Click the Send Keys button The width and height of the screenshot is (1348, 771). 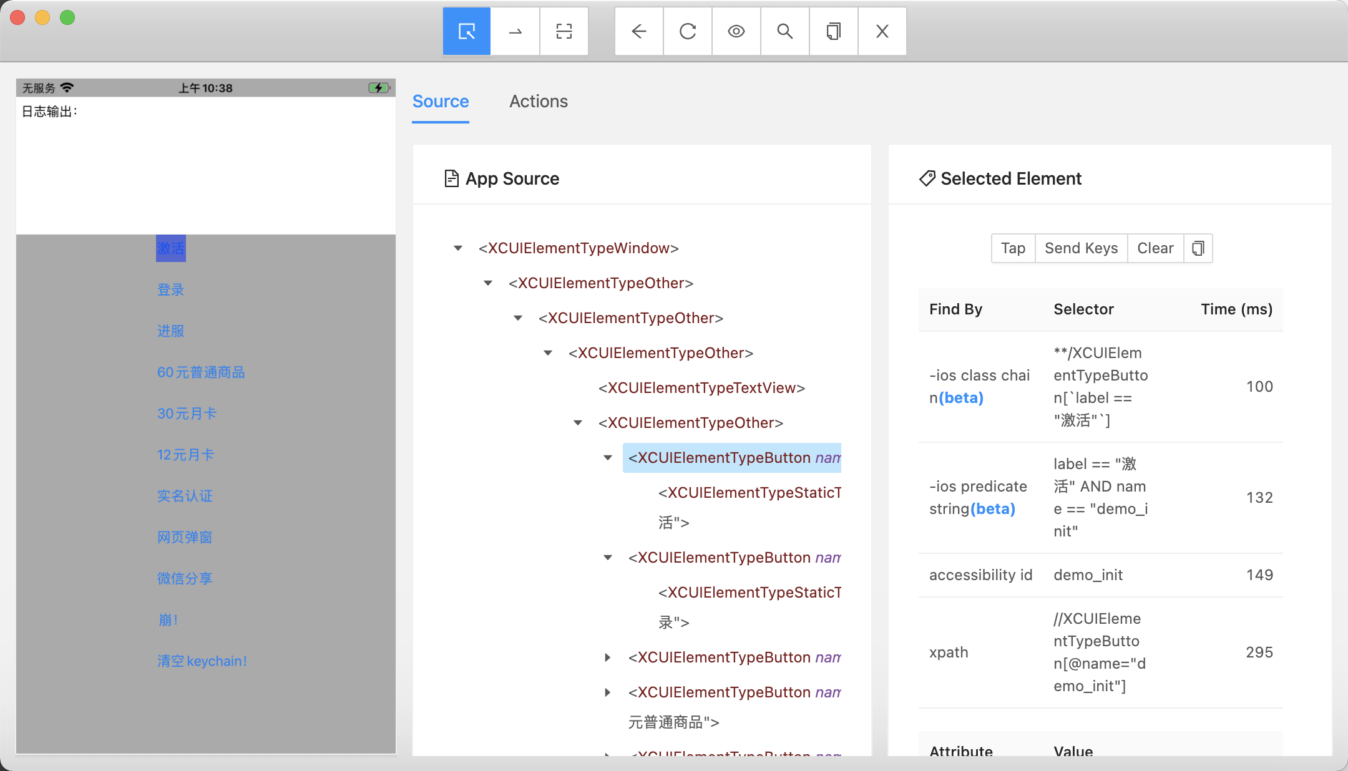[1081, 248]
